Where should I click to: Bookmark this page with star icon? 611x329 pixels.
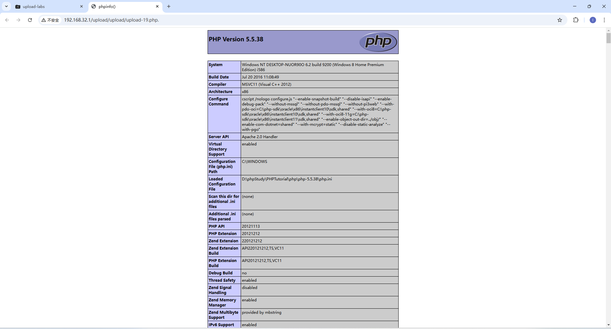point(560,20)
